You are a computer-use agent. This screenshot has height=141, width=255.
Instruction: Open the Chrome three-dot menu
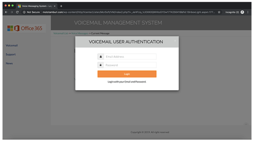click(x=248, y=12)
